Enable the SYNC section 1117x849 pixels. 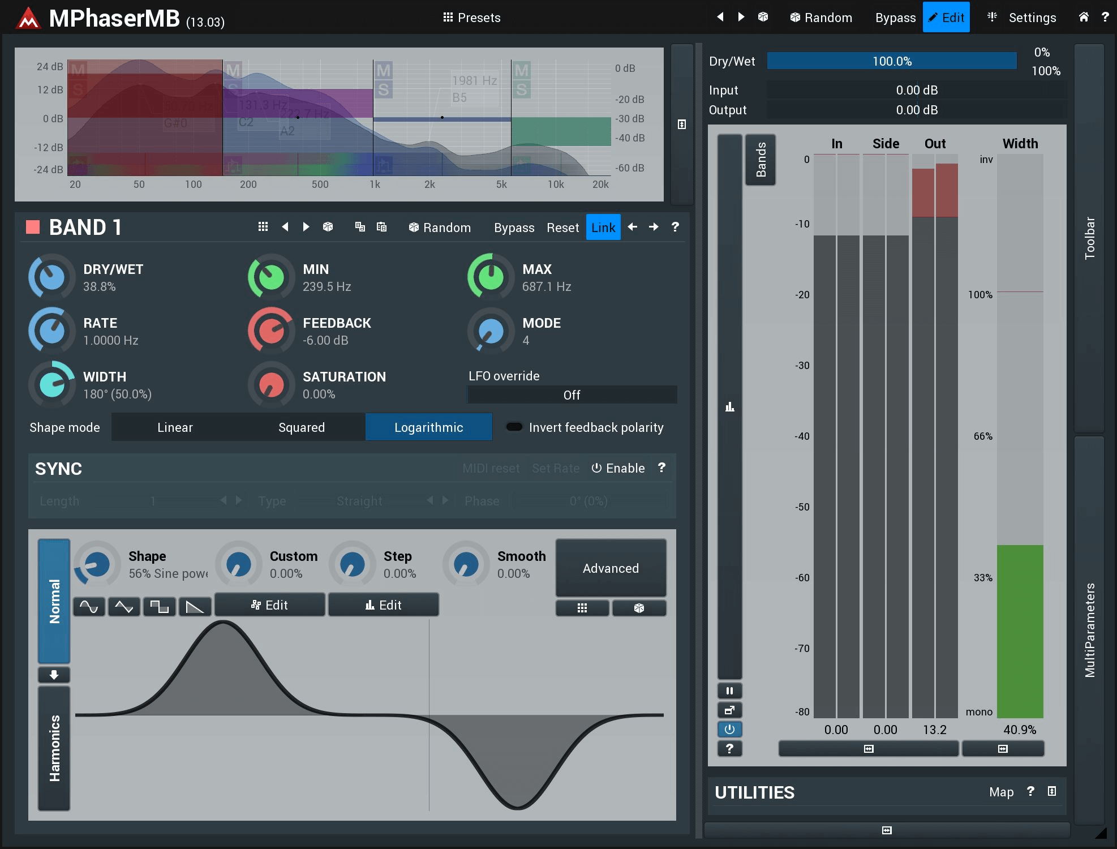click(x=618, y=468)
